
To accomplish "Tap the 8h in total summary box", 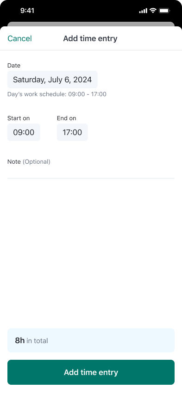I will [91, 340].
